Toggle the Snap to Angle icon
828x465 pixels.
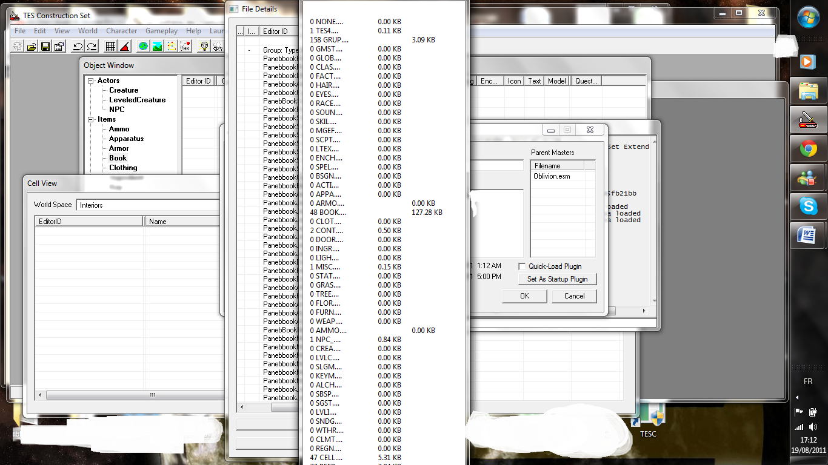(124, 46)
